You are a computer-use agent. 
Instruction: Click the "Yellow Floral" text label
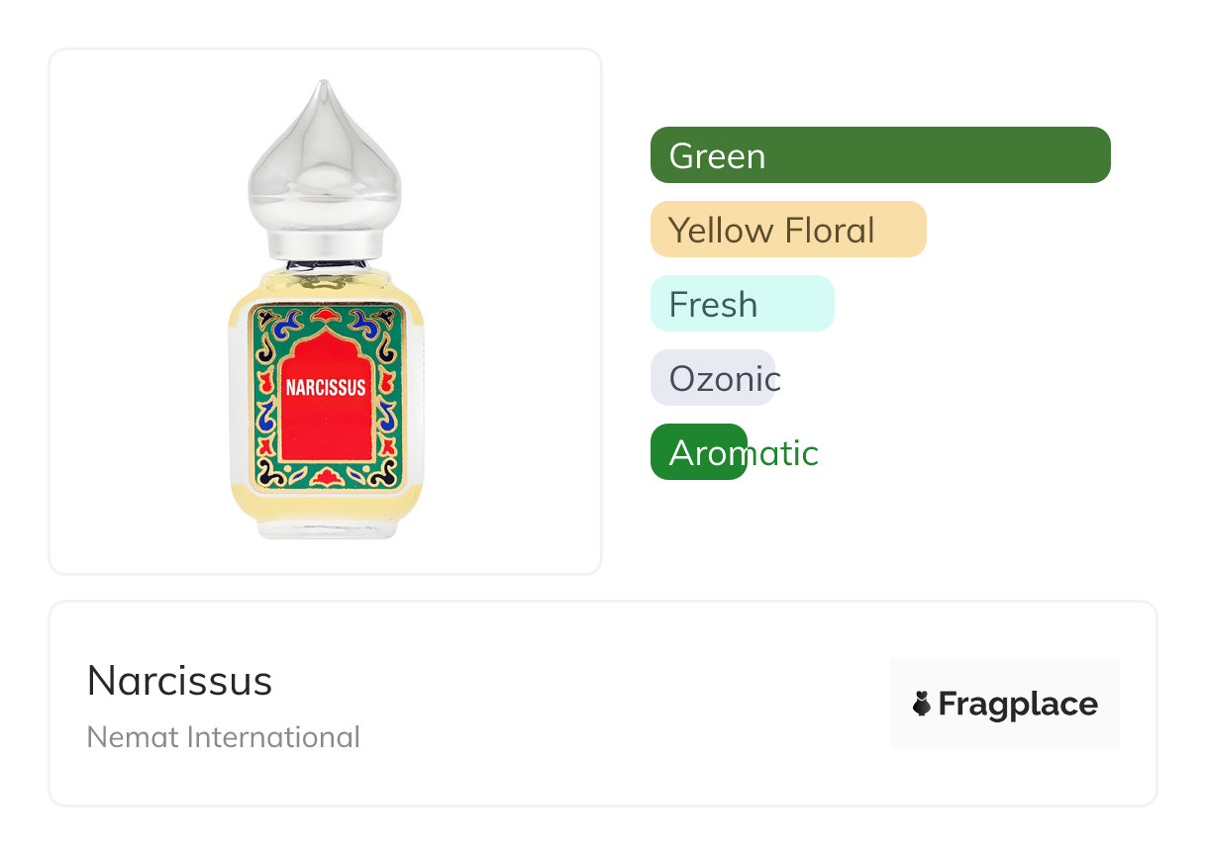[x=771, y=231]
